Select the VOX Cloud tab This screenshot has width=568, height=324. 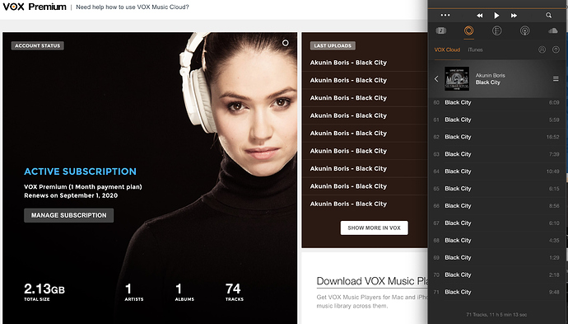pos(447,49)
